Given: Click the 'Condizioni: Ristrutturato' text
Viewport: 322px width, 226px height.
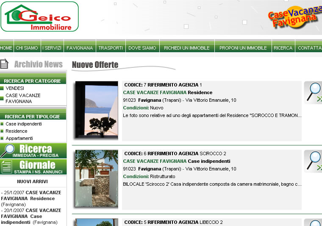Looking at the screenshot, I should pyautogui.click(x=149, y=176).
